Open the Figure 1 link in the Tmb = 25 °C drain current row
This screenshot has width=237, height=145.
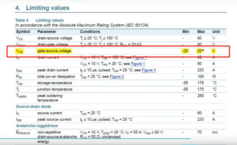tap(138, 64)
